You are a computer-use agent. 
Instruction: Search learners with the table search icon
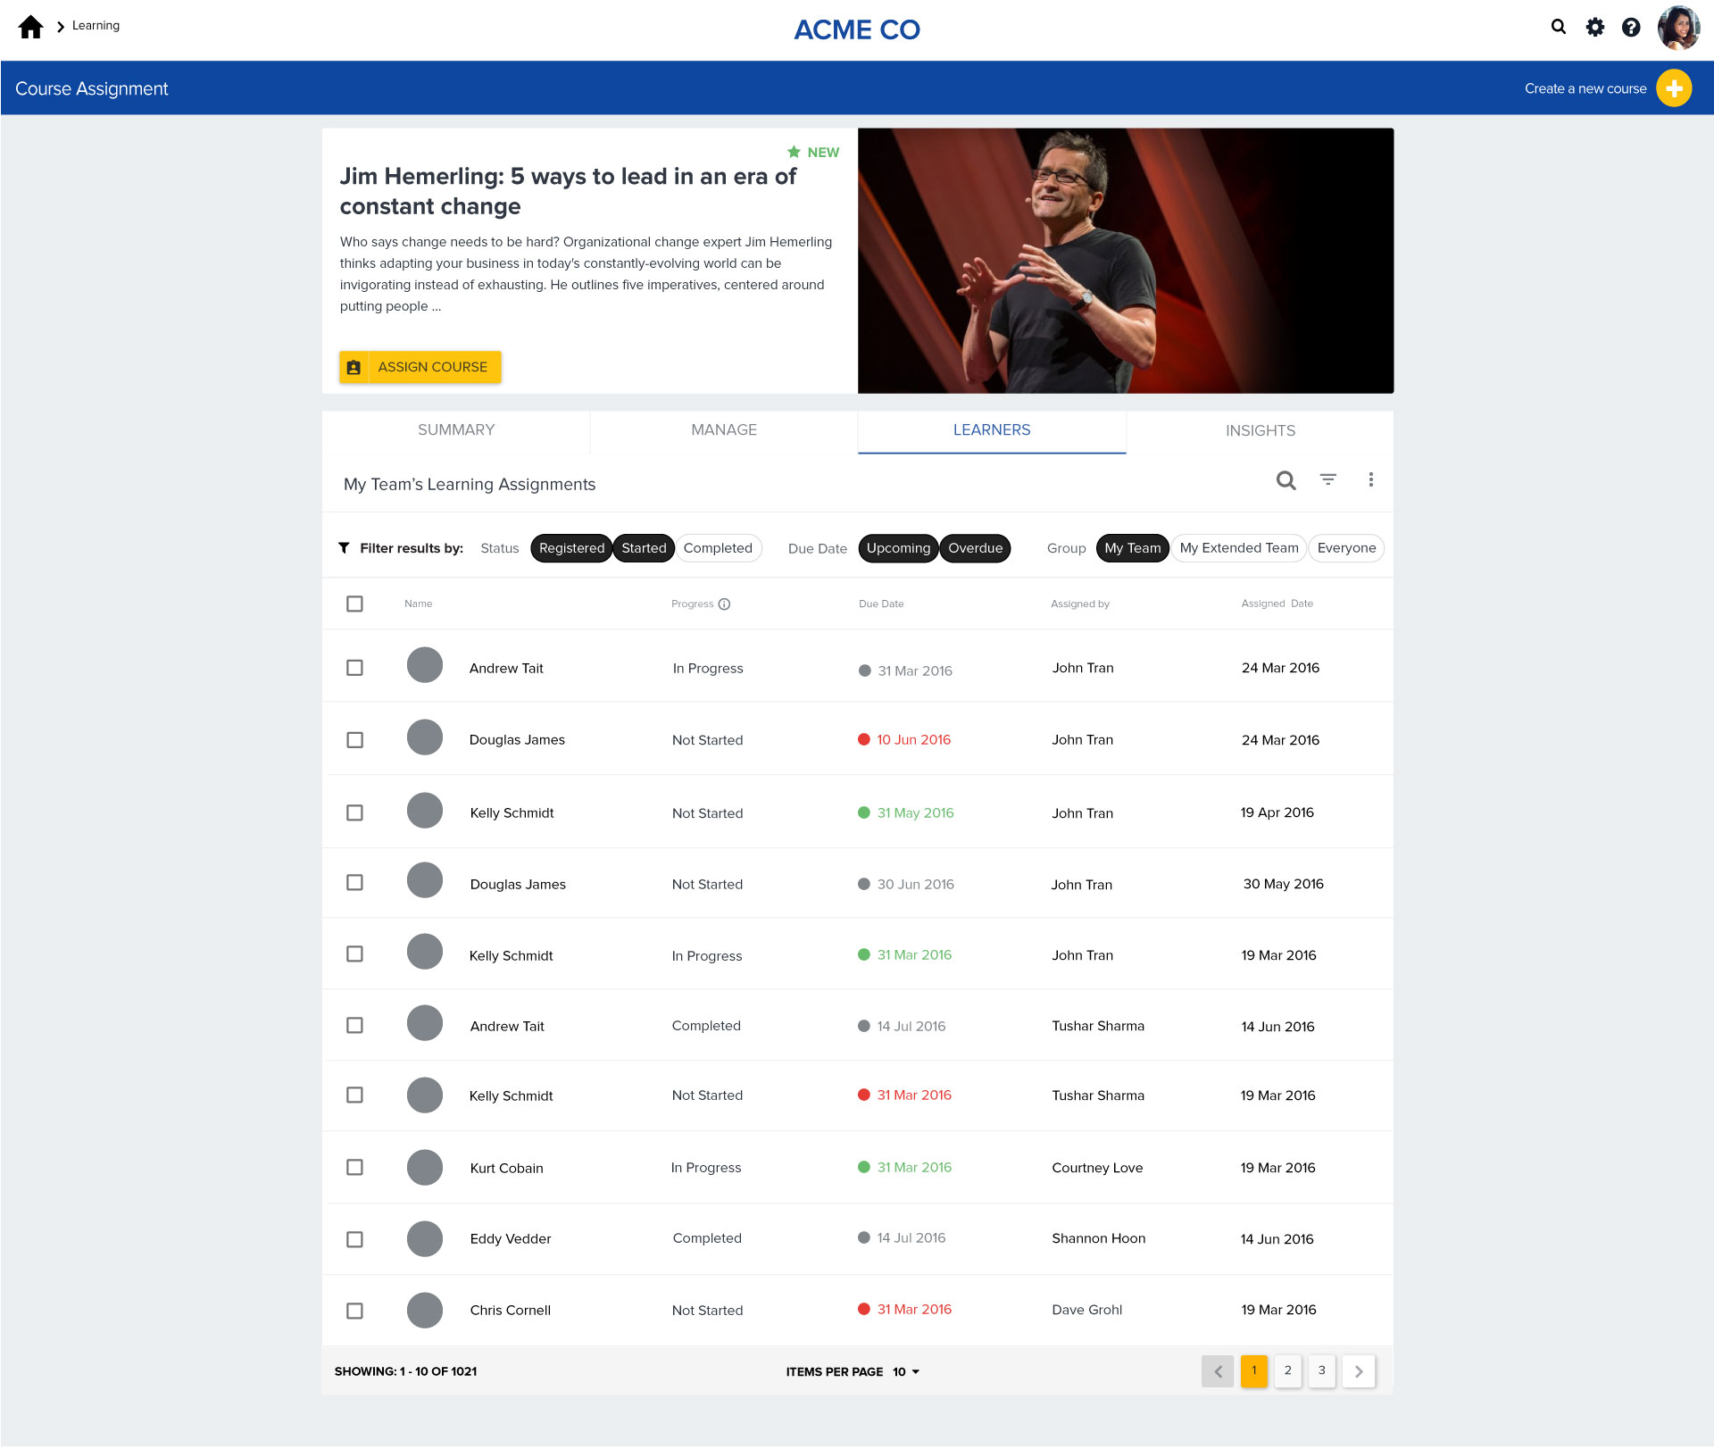[x=1285, y=480]
